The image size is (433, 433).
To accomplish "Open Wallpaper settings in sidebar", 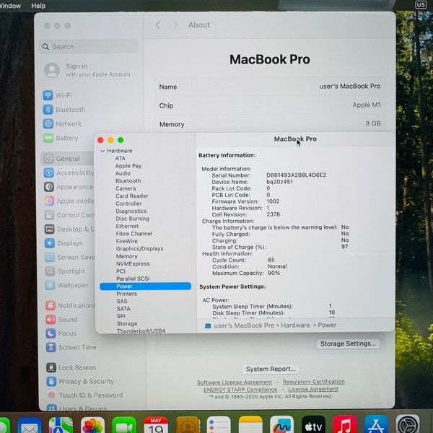I will point(66,285).
